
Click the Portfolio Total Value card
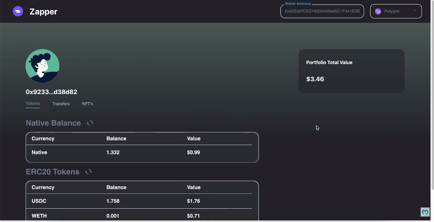click(352, 71)
